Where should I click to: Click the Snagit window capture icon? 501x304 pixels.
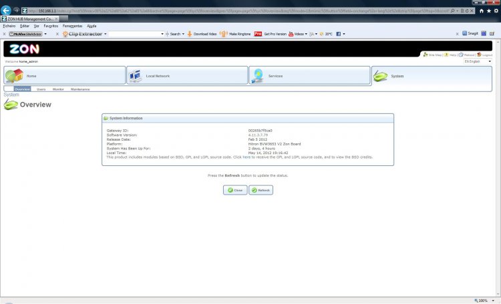[484, 33]
